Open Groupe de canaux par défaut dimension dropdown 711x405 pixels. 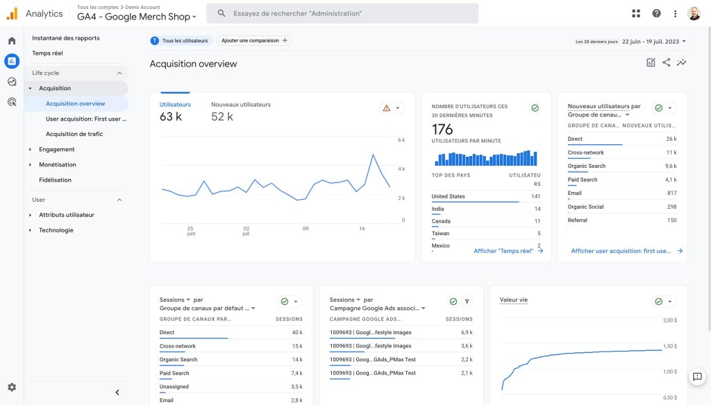[208, 309]
